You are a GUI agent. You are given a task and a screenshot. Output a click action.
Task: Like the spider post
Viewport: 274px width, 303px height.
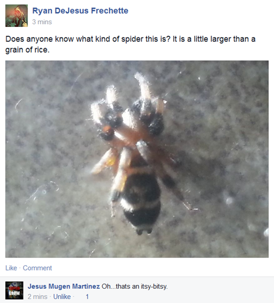pyautogui.click(x=11, y=268)
